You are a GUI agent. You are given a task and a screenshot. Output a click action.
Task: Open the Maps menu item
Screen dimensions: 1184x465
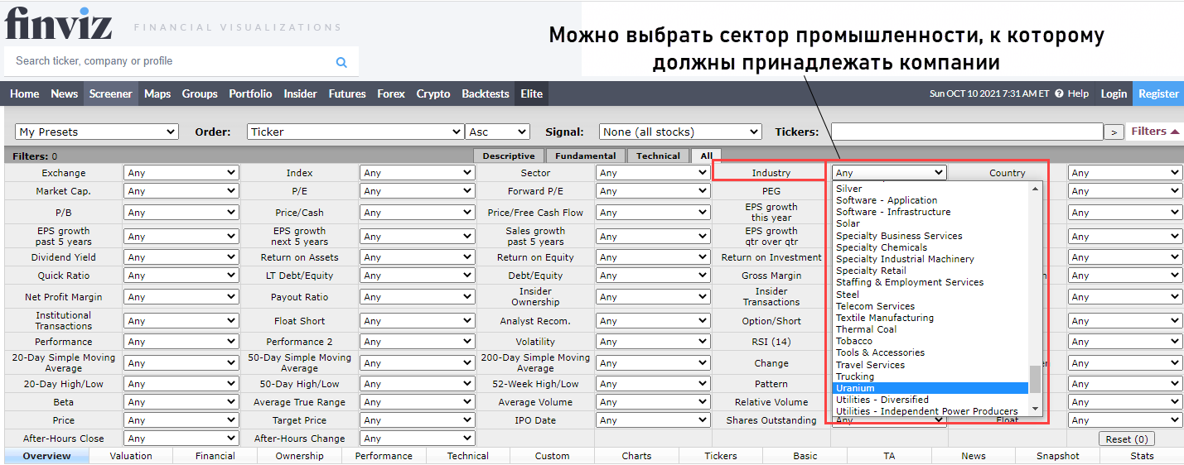pos(157,94)
